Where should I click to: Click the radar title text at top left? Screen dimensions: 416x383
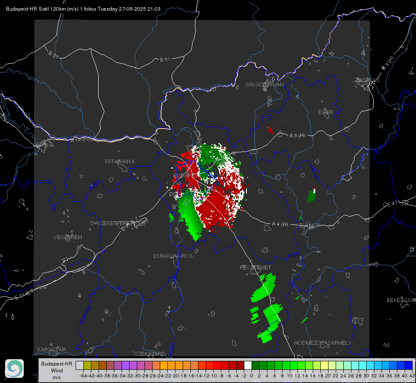(x=83, y=9)
